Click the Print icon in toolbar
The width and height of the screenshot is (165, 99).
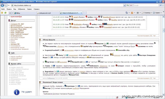(x=138, y=13)
